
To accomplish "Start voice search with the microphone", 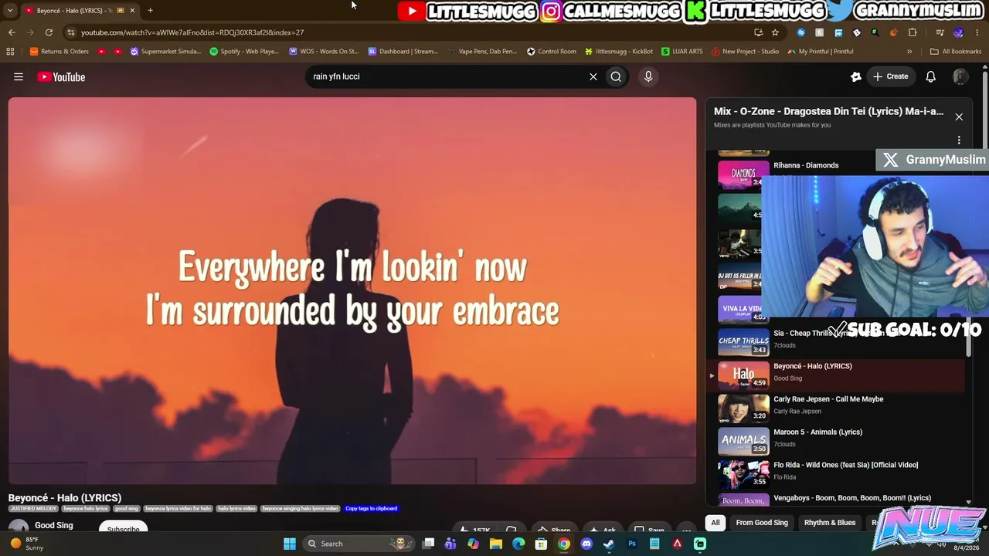I will pyautogui.click(x=648, y=76).
